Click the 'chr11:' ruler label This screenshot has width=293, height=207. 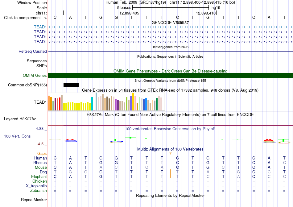coord(41,13)
